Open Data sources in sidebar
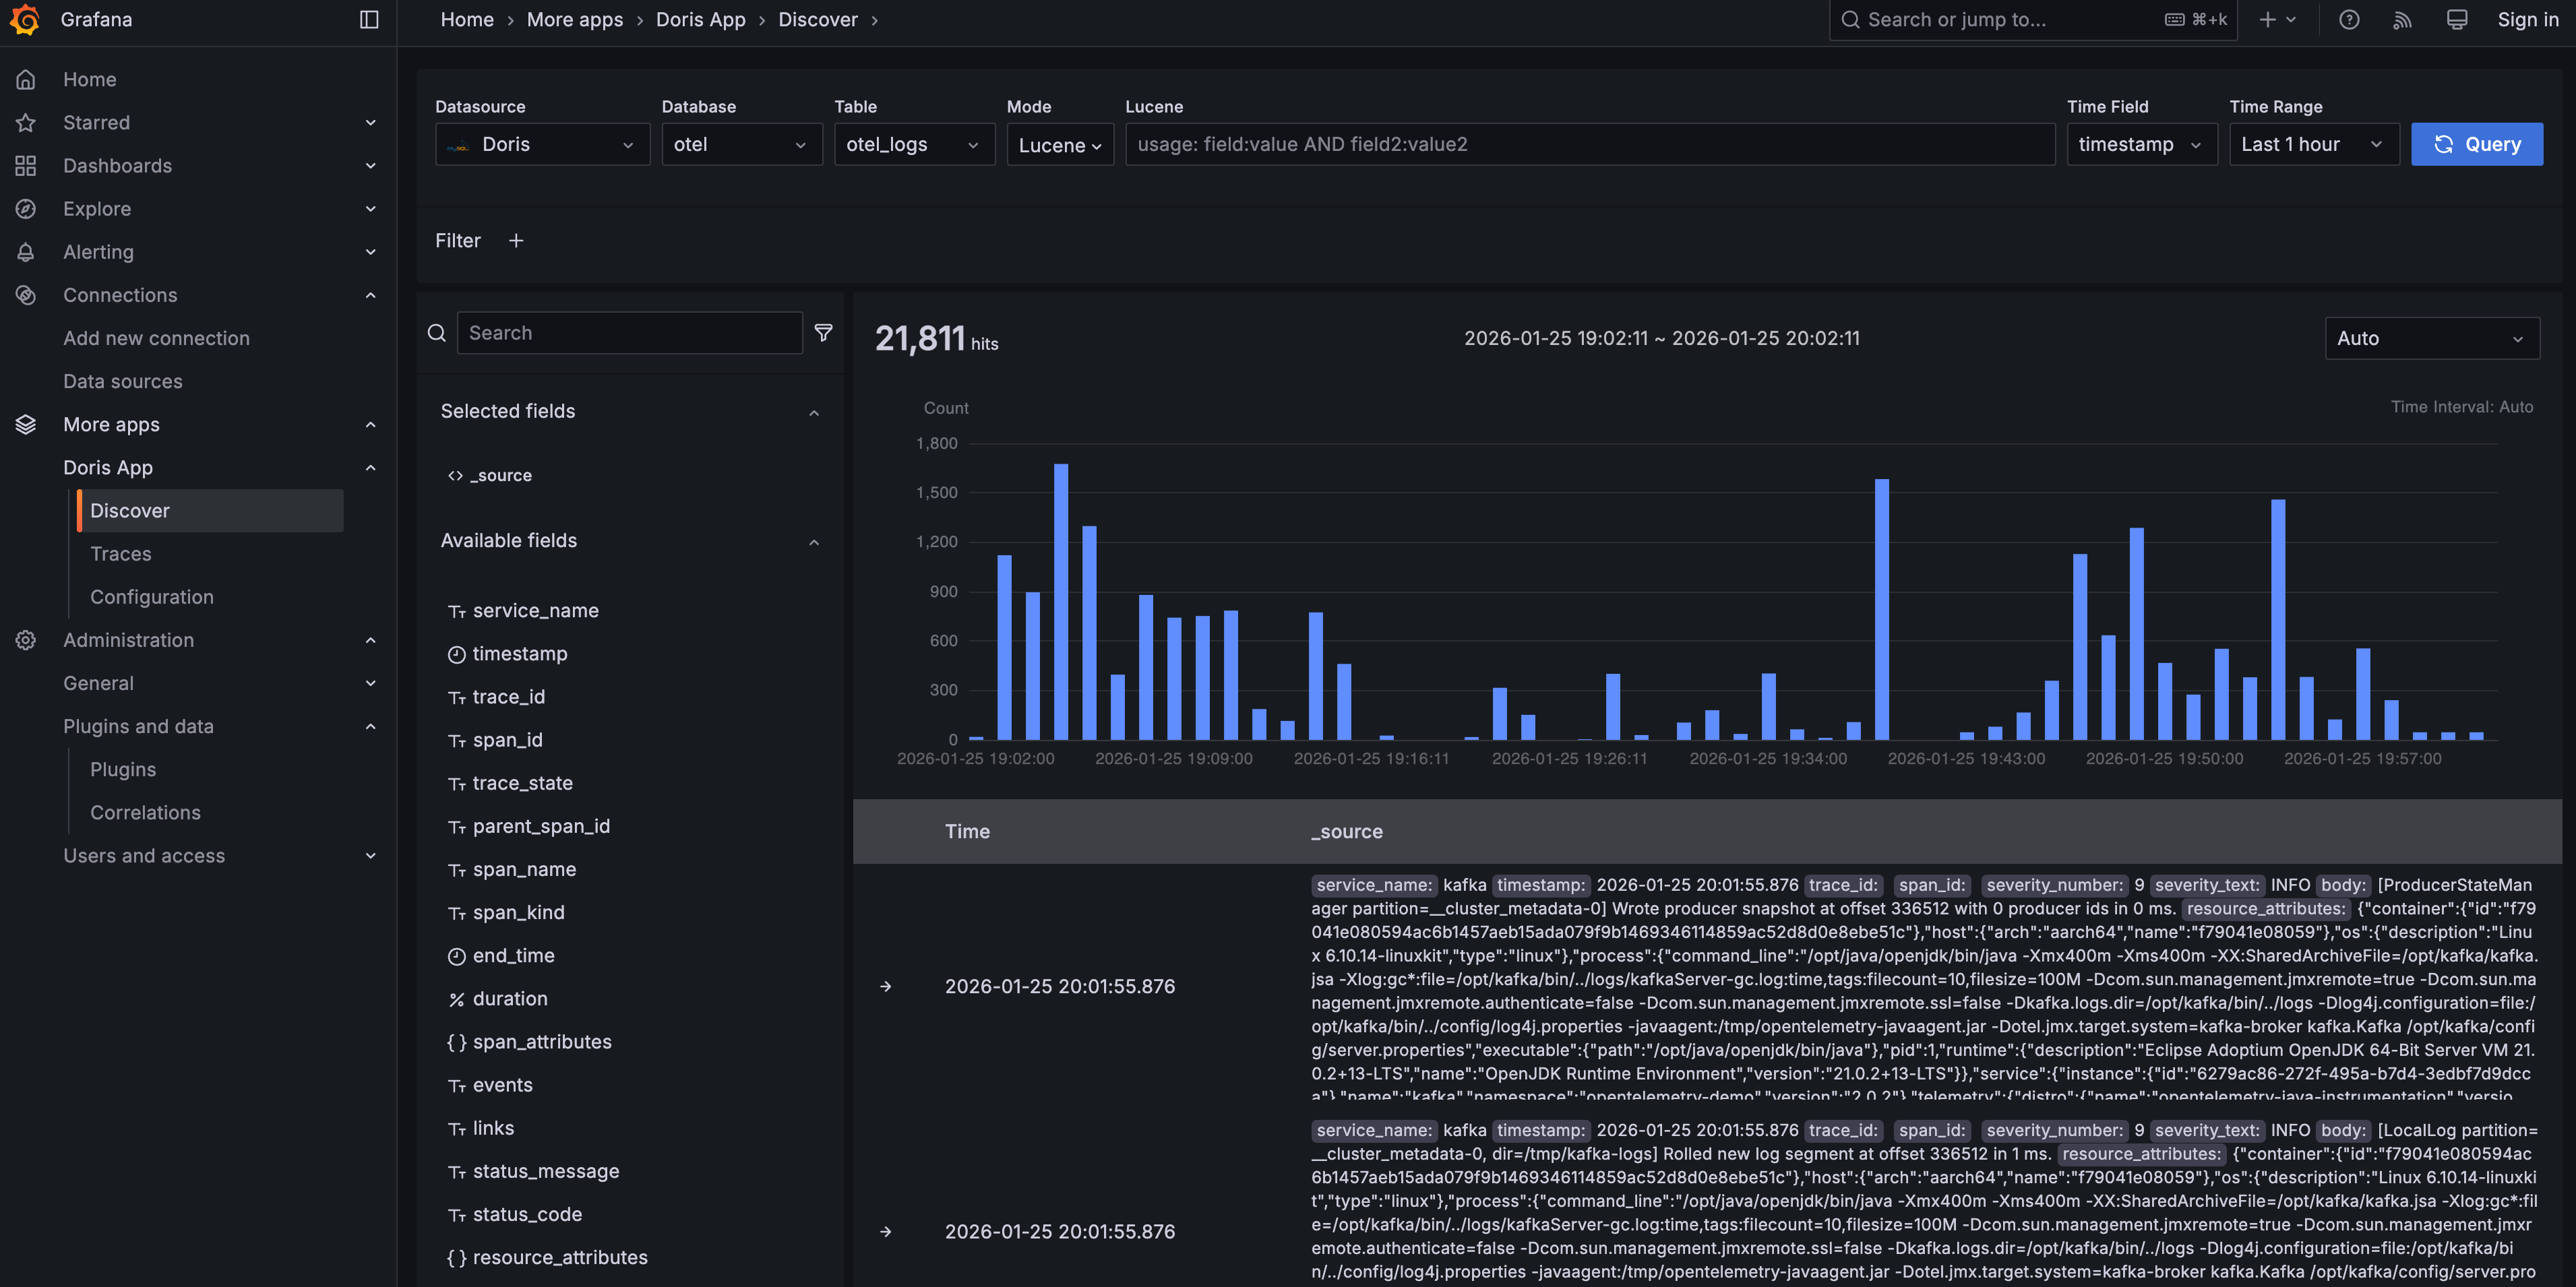Viewport: 2576px width, 1287px height. tap(123, 381)
